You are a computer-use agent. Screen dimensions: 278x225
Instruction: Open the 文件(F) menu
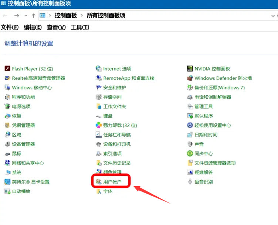[x=10, y=27]
